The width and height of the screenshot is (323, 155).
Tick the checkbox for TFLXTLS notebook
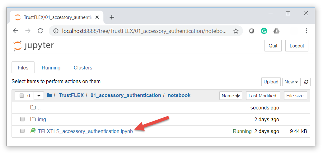22,131
